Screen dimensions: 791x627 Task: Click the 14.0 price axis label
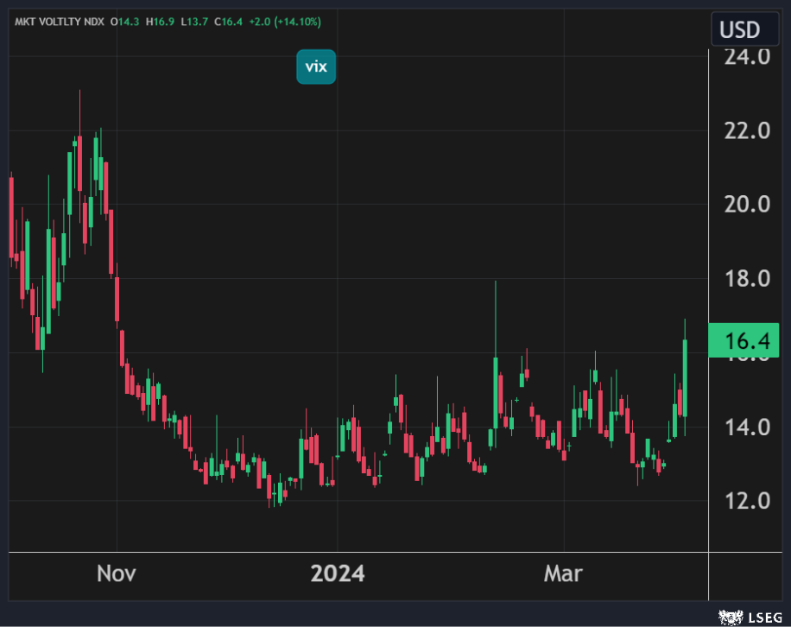745,427
